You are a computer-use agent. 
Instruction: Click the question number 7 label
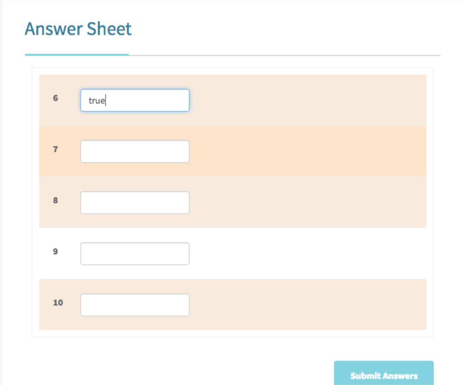pyautogui.click(x=56, y=149)
